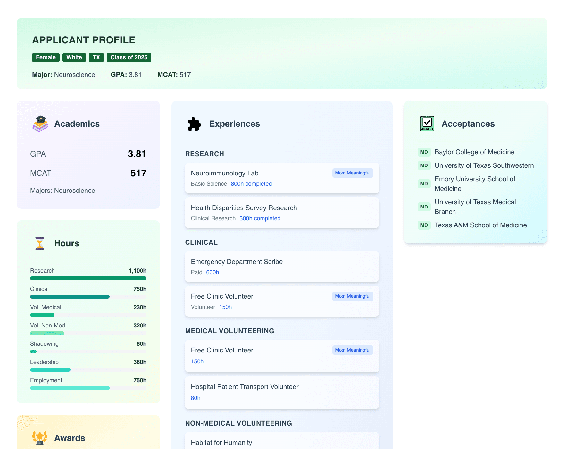Click the MD badge beside Baylor College

pos(424,152)
